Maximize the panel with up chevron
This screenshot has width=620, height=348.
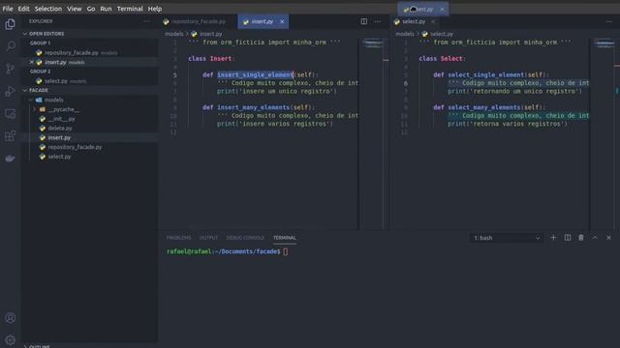point(595,238)
